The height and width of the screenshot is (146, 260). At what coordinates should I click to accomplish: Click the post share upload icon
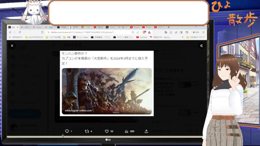(x=146, y=131)
